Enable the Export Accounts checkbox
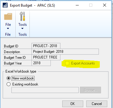The height and width of the screenshot is (108, 113). (67, 63)
